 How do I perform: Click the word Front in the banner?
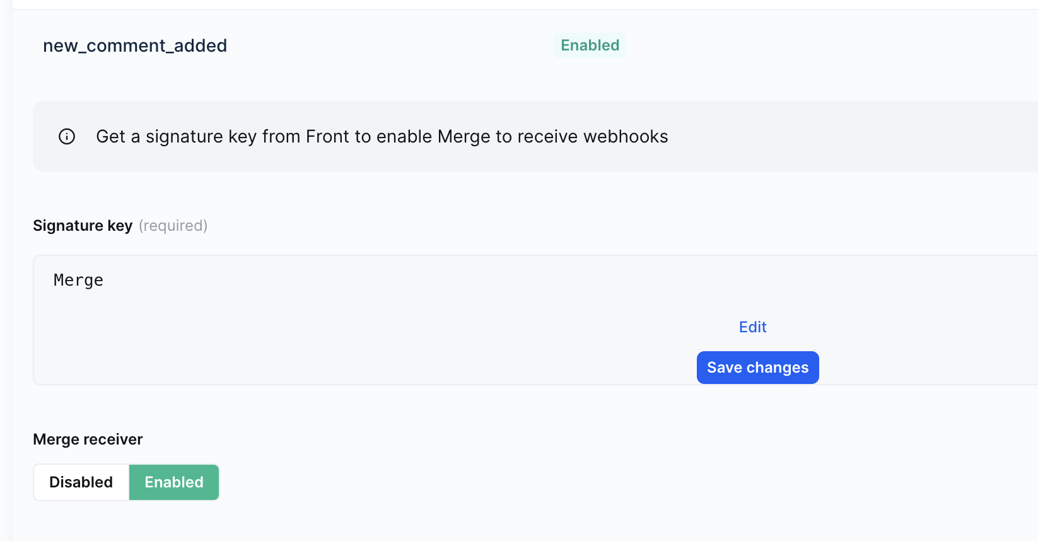pyautogui.click(x=326, y=137)
